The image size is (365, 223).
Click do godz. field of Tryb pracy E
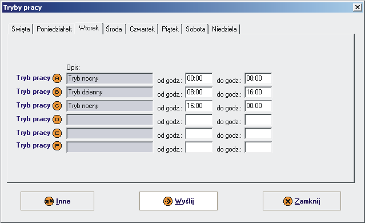[x=258, y=134]
